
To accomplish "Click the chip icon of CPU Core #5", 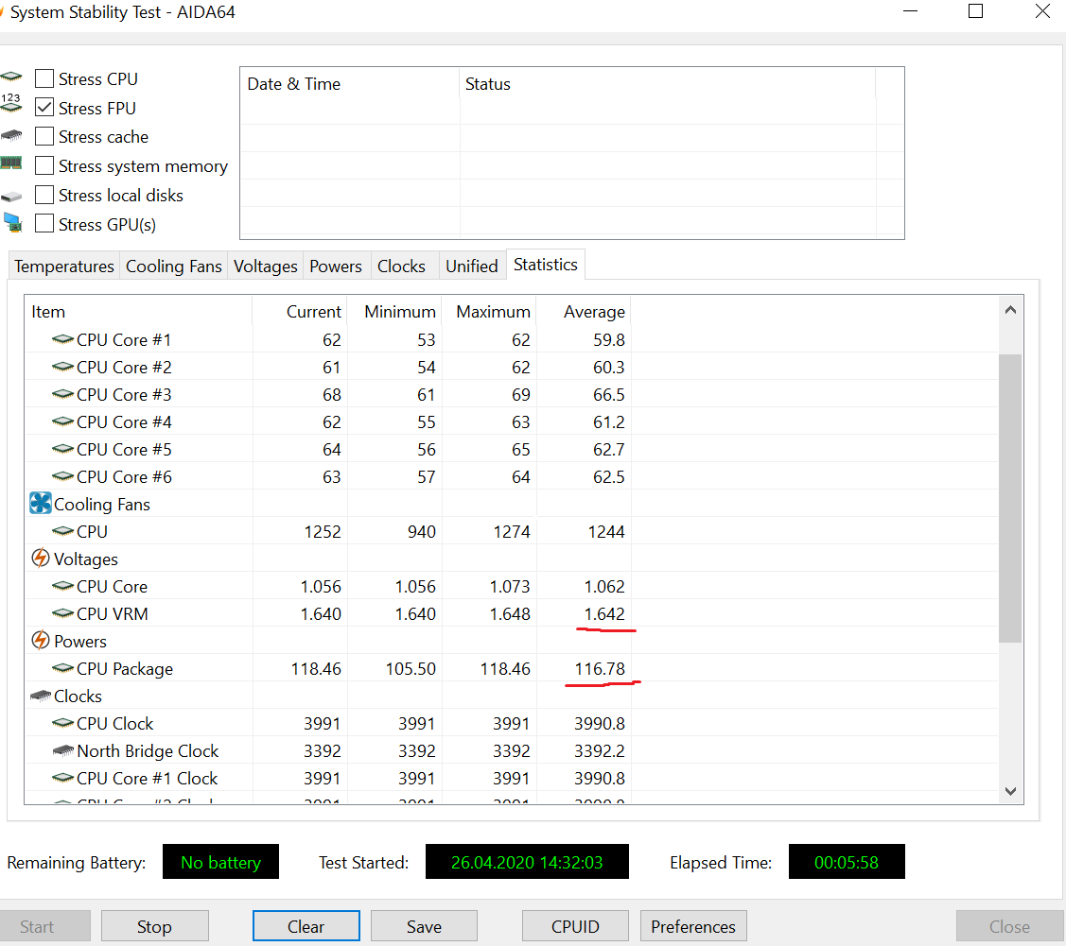I will click(x=62, y=449).
